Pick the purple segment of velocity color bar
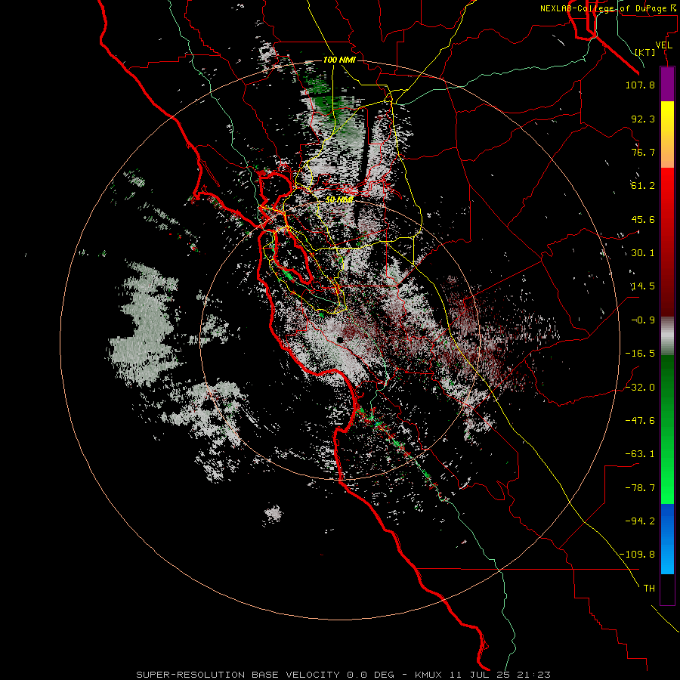 pos(667,84)
